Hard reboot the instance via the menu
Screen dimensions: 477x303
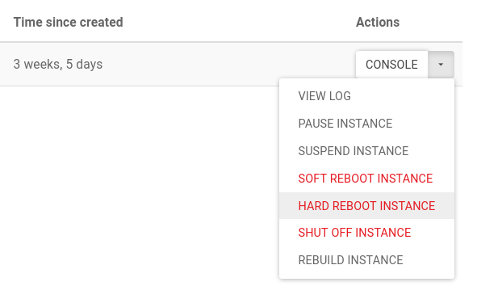tap(366, 205)
